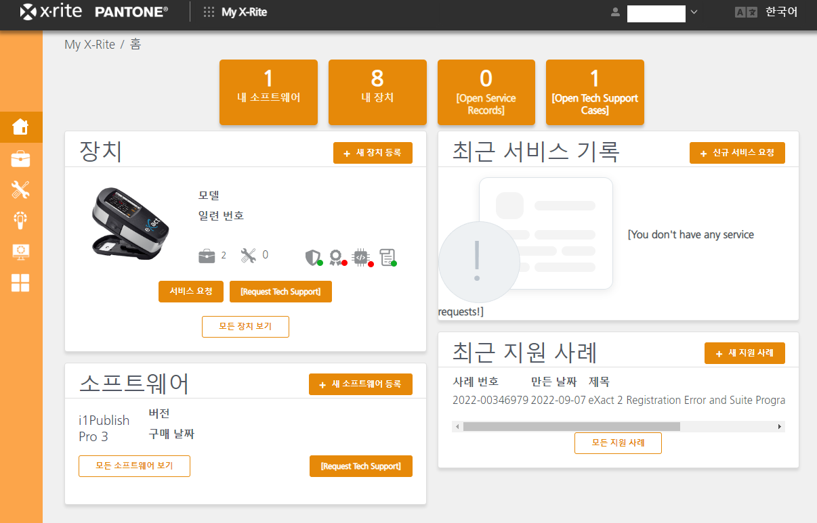
Task: Click the language translate icon
Action: [x=746, y=12]
